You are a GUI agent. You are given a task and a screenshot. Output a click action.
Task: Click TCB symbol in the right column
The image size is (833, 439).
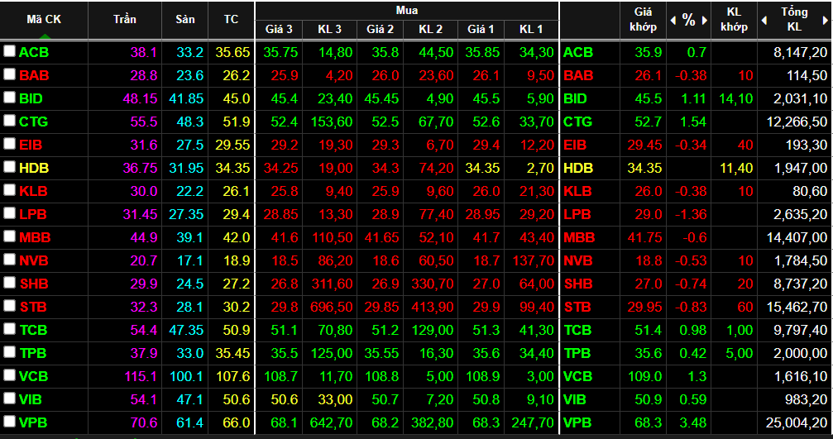[577, 330]
